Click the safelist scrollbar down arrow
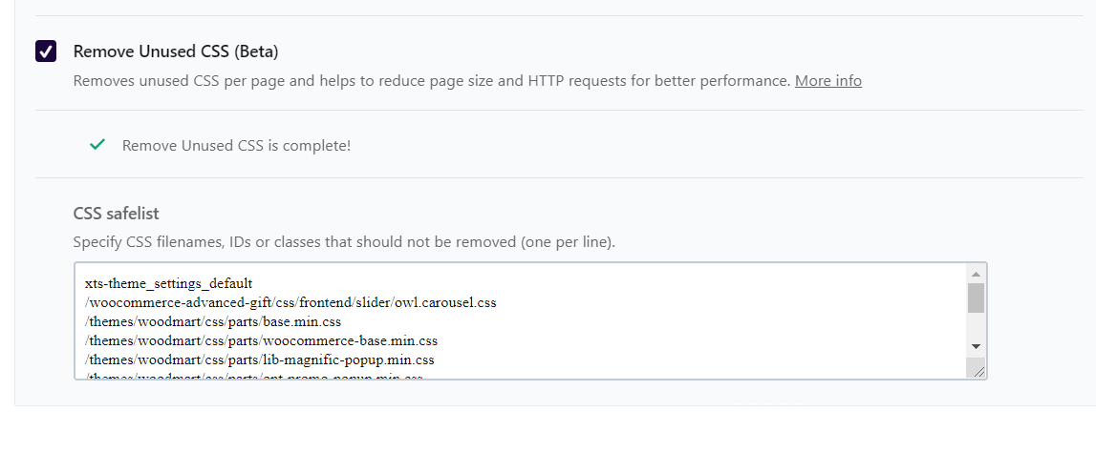1096x452 pixels. click(x=976, y=346)
